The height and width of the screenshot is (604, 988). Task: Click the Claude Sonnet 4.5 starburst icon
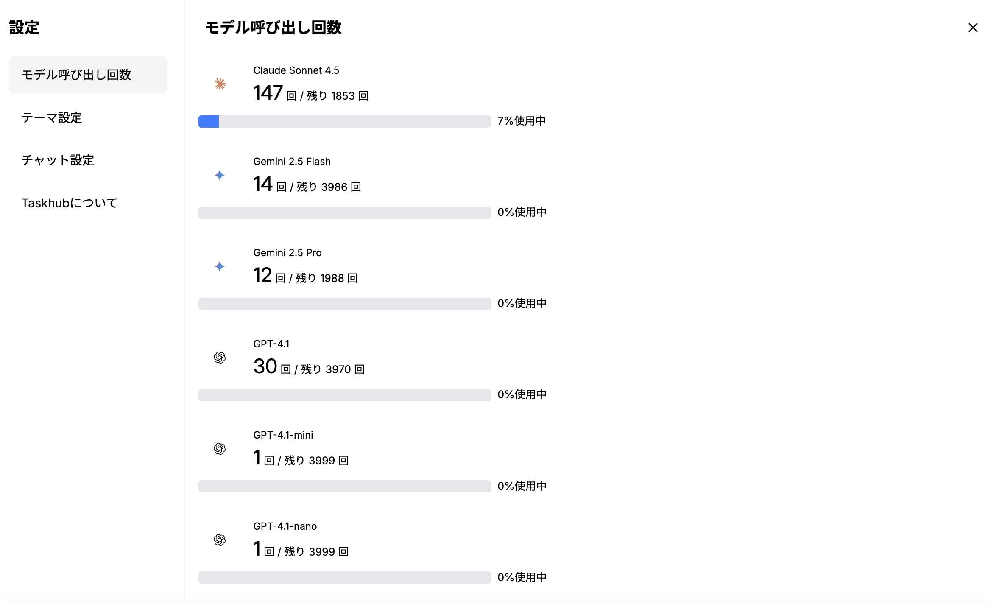click(x=220, y=84)
